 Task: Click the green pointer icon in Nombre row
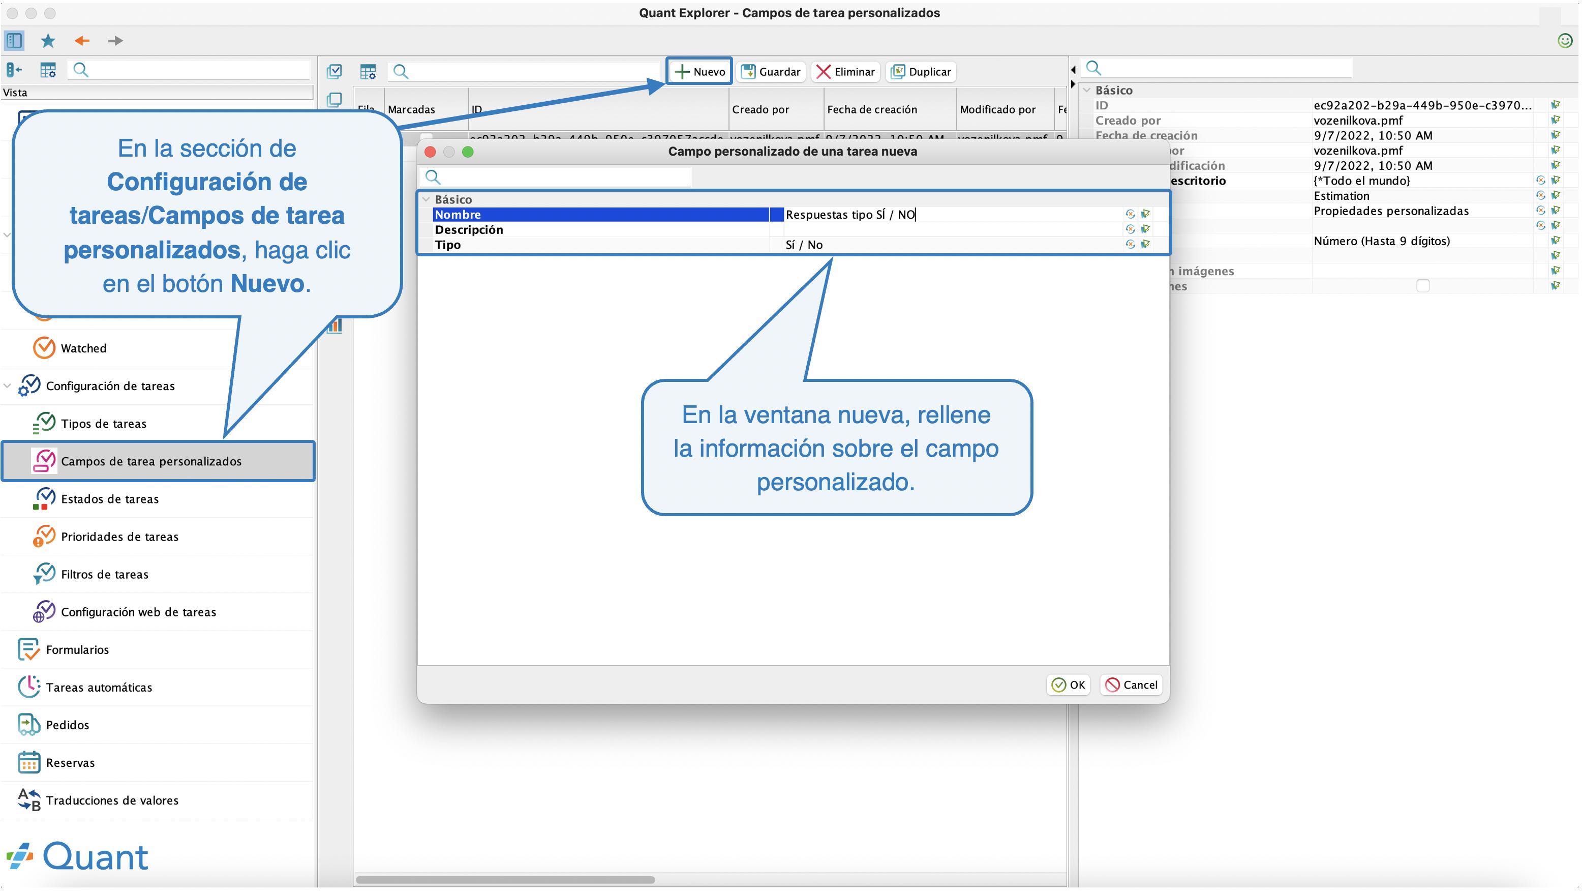pos(1145,214)
